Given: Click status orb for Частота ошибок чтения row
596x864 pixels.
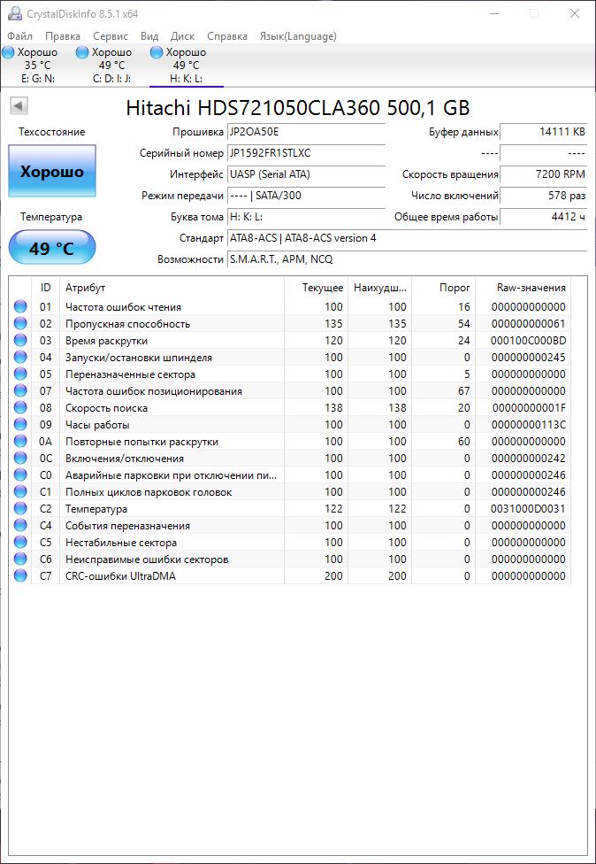Looking at the screenshot, I should coord(20,307).
